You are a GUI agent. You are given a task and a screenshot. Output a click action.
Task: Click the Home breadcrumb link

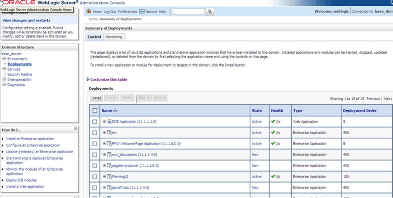coord(93,19)
